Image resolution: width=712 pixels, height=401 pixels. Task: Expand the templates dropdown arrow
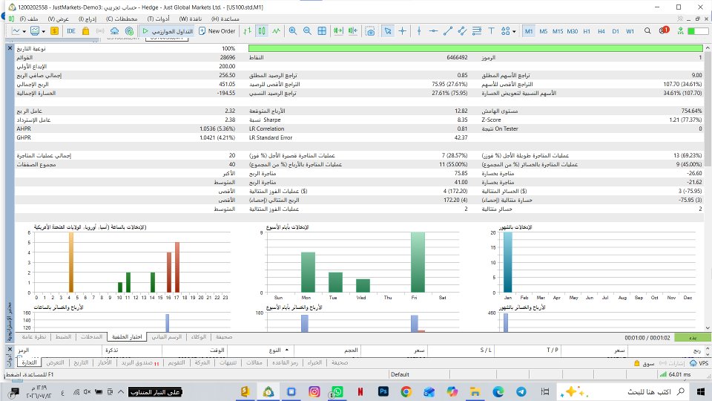(44, 31)
